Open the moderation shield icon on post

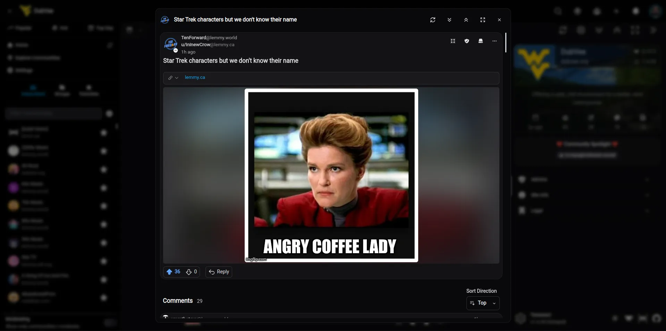tap(467, 41)
